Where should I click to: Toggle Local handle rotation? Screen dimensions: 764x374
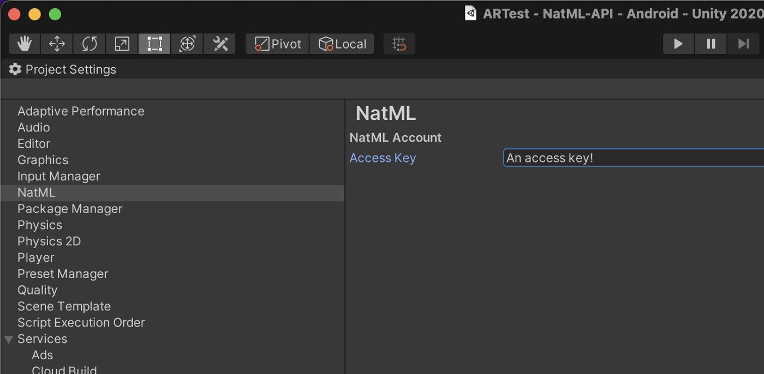(x=342, y=44)
